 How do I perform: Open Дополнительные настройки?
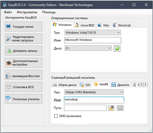(24, 63)
